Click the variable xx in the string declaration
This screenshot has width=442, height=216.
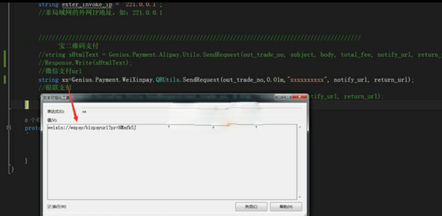[65, 80]
